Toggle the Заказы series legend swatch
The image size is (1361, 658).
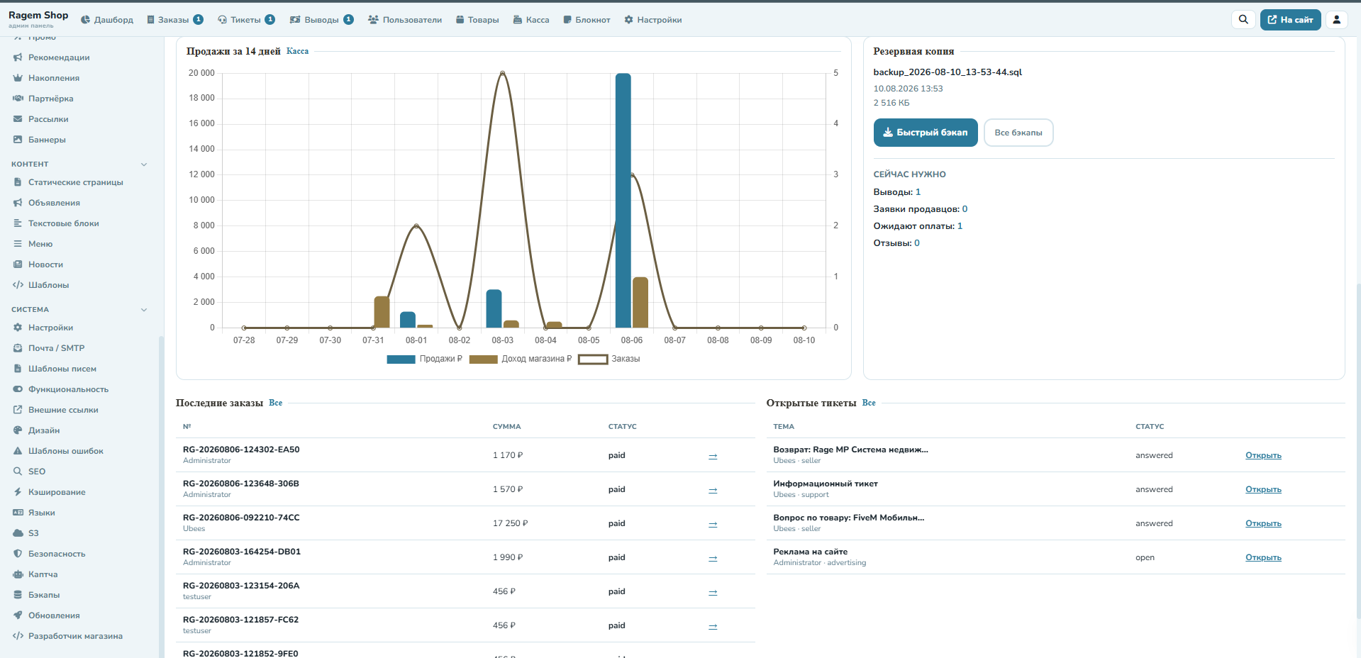pos(593,359)
